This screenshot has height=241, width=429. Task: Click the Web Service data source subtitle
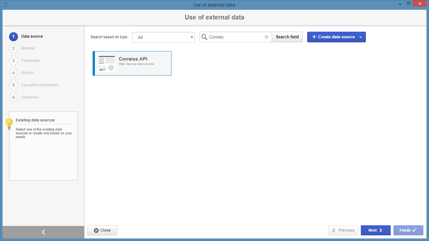(136, 64)
